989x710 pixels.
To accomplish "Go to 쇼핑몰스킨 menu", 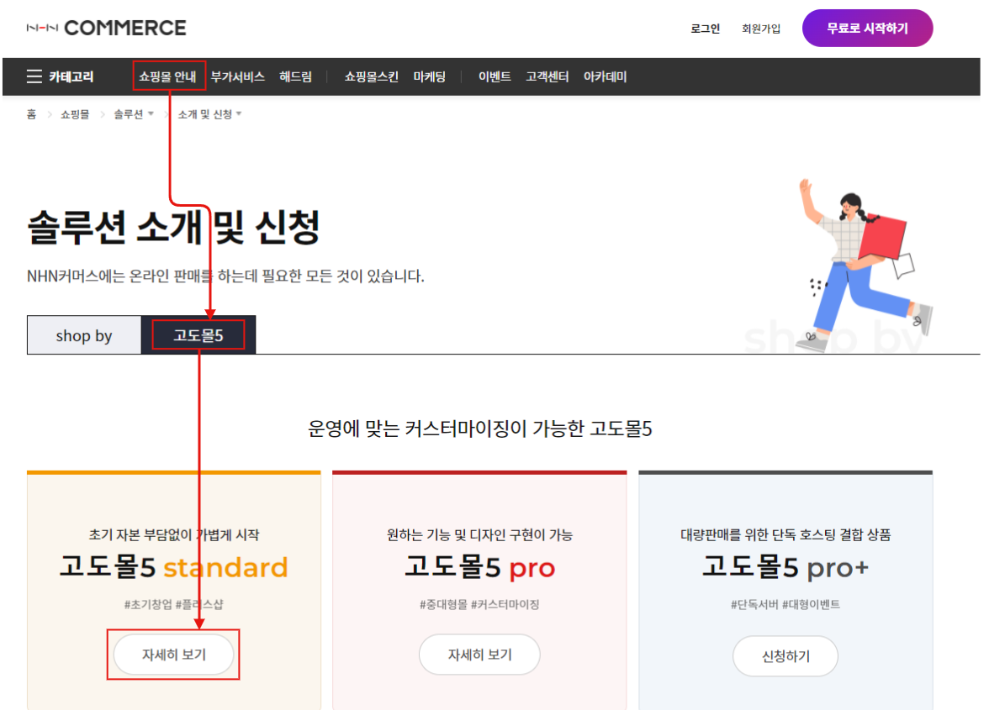I will point(371,76).
